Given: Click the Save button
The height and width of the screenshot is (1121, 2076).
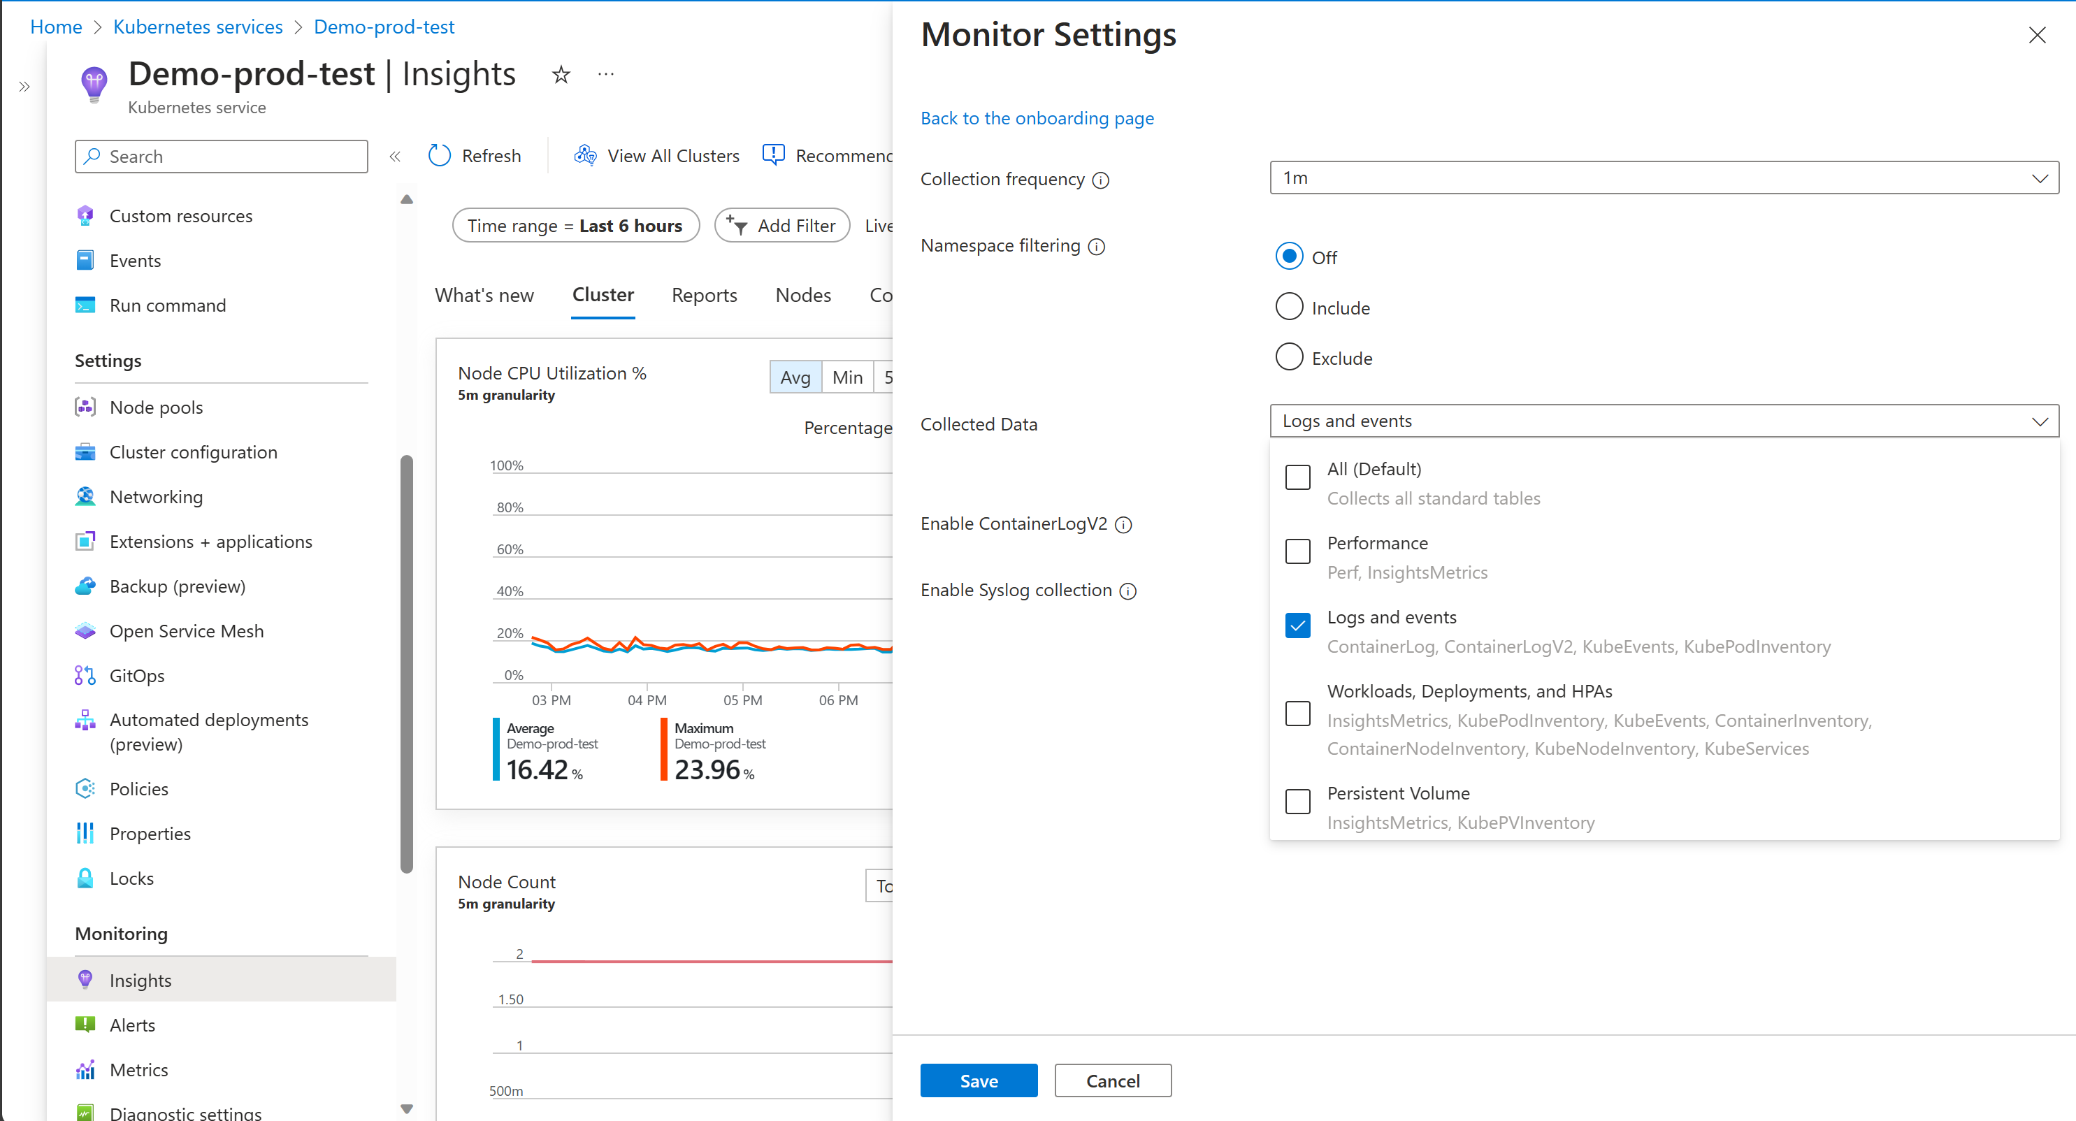Looking at the screenshot, I should pyautogui.click(x=979, y=1080).
